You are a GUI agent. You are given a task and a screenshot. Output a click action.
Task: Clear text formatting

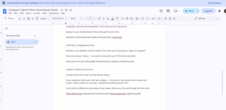point(174,19)
